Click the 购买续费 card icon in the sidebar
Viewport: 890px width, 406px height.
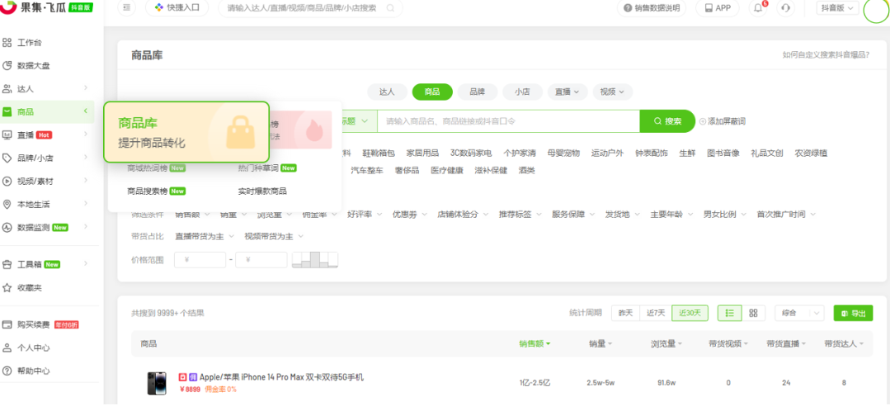point(7,325)
